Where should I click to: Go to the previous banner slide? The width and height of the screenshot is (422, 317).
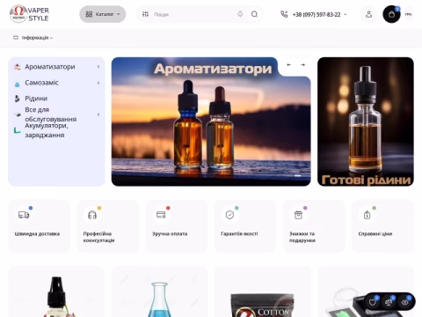tap(289, 64)
